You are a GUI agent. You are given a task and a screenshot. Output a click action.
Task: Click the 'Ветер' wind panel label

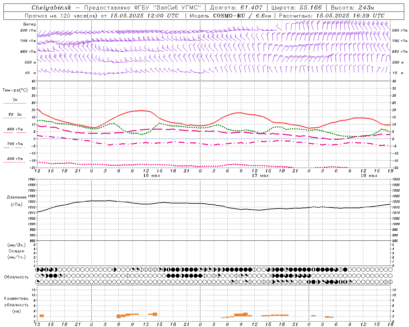(30, 24)
